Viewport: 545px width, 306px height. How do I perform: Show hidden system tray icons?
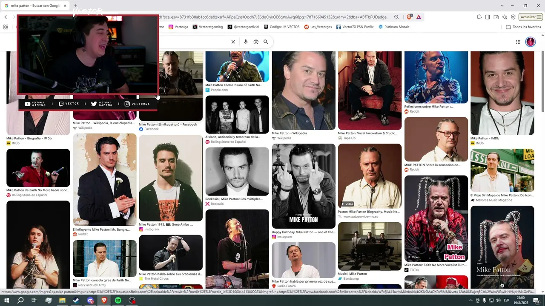tap(471, 300)
